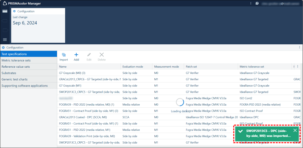Image resolution: width=303 pixels, height=148 pixels.
Task: Click the Configuration last change card
Action: (38, 25)
